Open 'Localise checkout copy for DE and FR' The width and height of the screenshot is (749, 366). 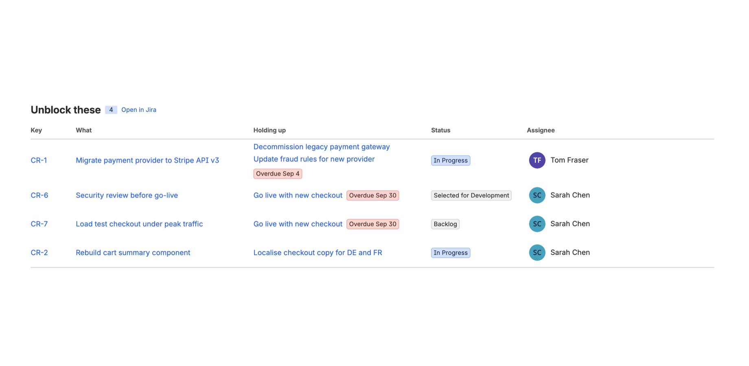point(318,253)
